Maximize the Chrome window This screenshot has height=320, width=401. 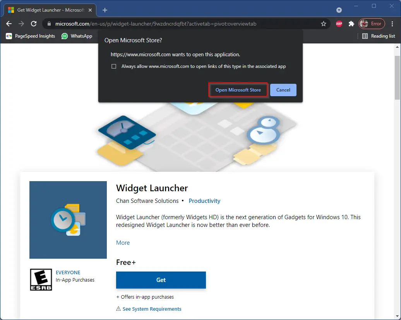374,6
